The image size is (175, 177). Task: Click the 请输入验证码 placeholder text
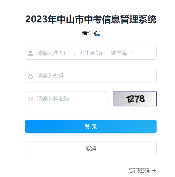(x=53, y=98)
